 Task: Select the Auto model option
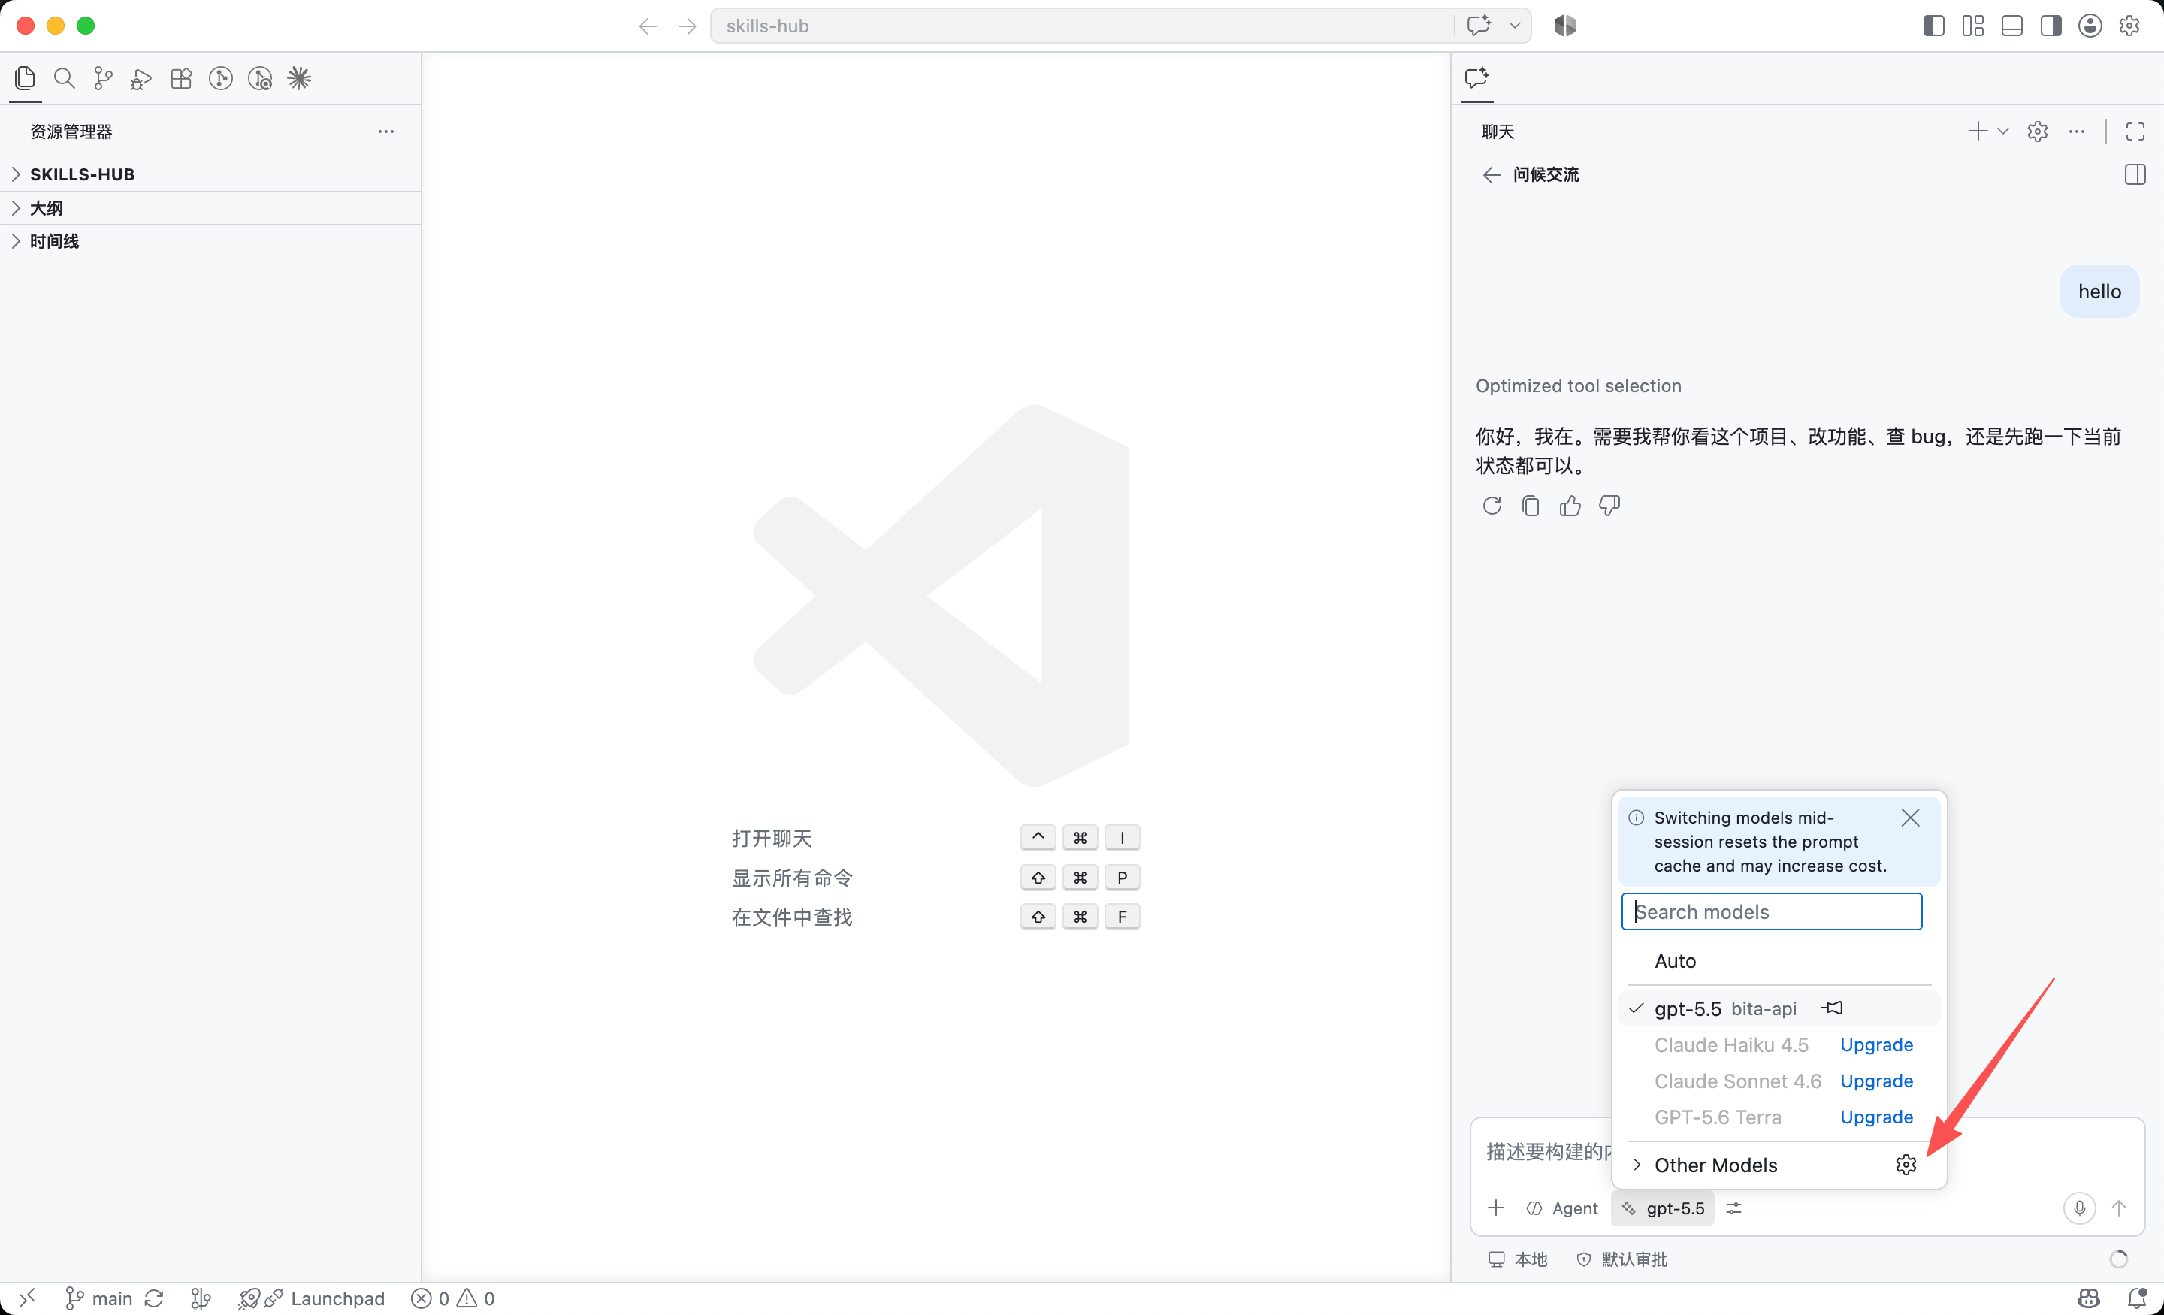(1779, 961)
